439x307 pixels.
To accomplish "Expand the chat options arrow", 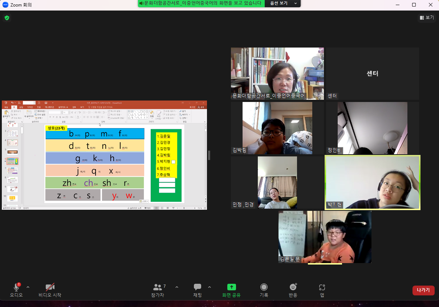I will click(x=210, y=287).
